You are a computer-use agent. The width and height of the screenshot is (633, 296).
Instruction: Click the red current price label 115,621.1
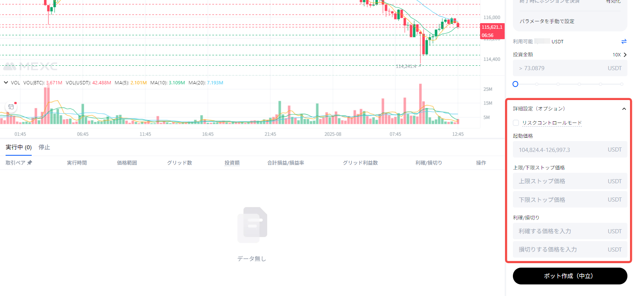point(492,27)
